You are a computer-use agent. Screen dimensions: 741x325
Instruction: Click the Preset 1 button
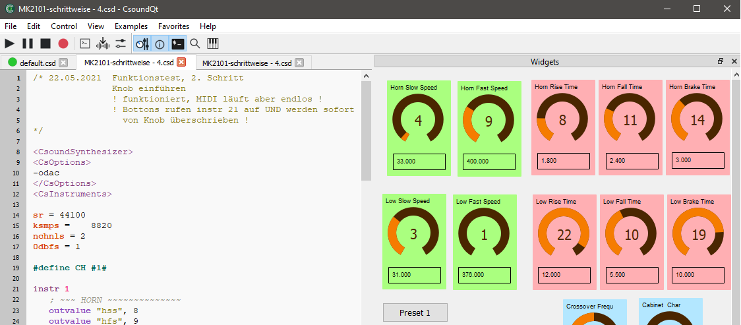click(415, 312)
